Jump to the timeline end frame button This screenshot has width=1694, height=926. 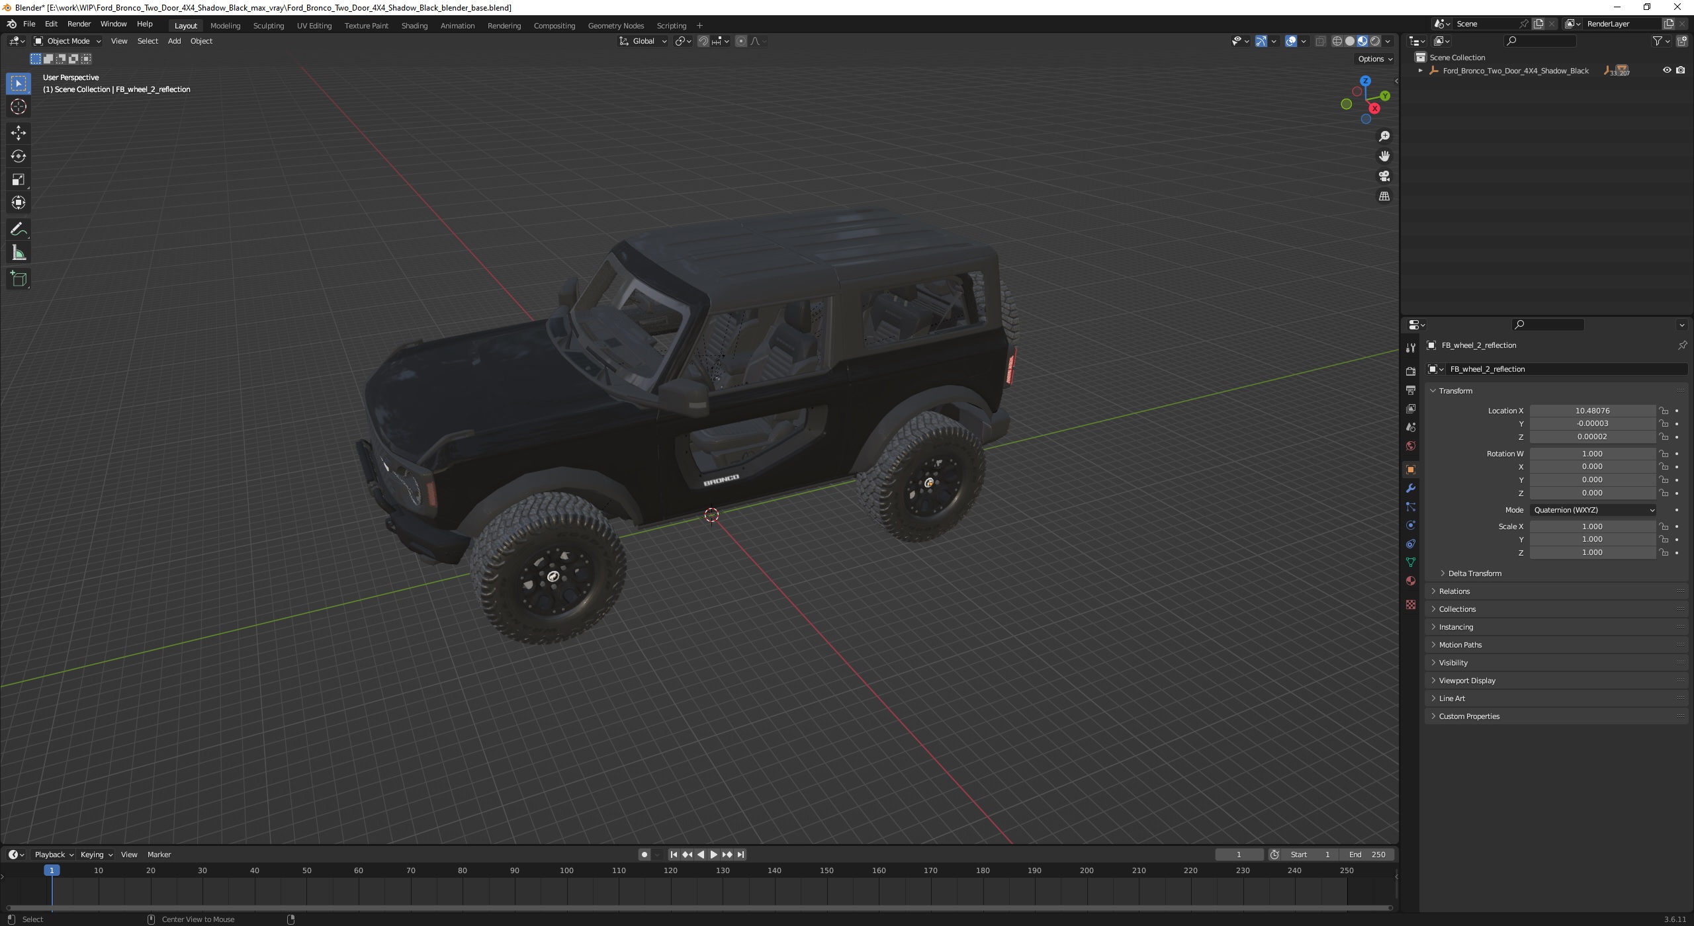741,855
